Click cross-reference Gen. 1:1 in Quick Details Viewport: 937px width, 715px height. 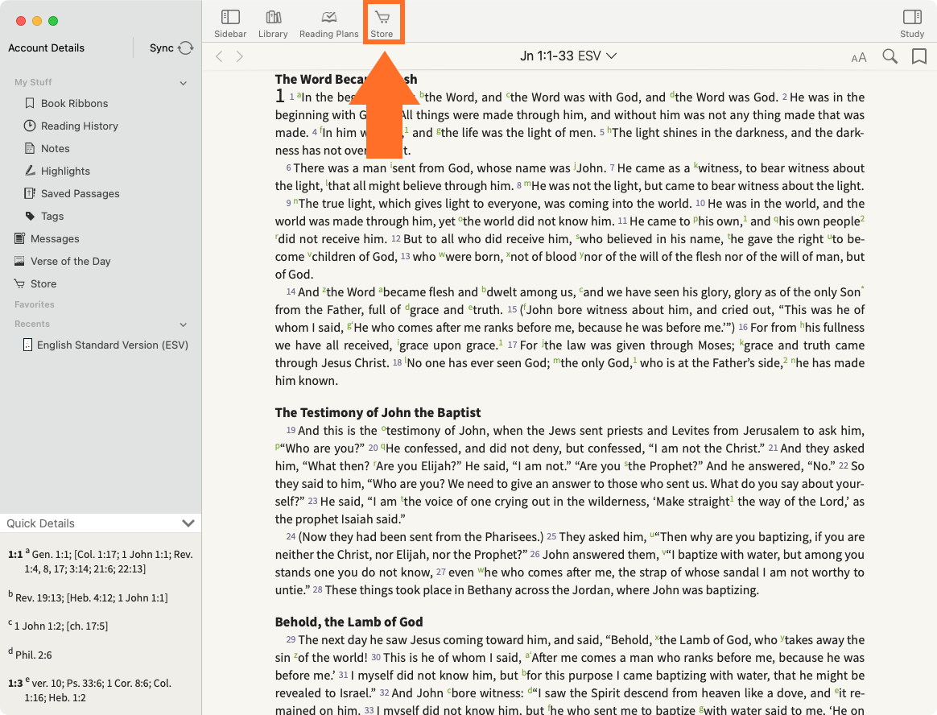coord(50,554)
